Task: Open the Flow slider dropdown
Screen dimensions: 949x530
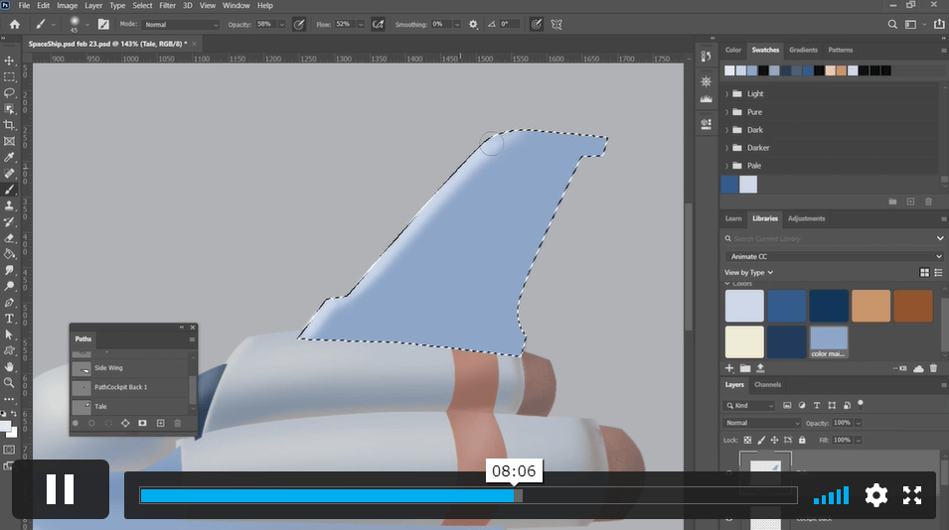Action: tap(361, 25)
